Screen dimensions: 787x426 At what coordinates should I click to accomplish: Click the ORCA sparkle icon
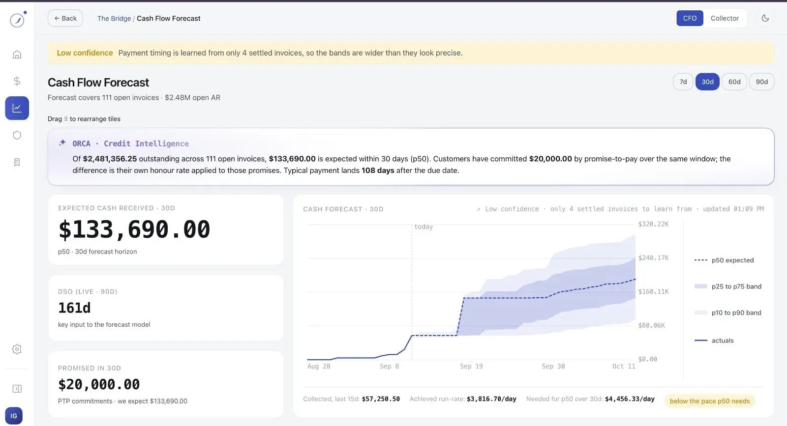[x=62, y=143]
